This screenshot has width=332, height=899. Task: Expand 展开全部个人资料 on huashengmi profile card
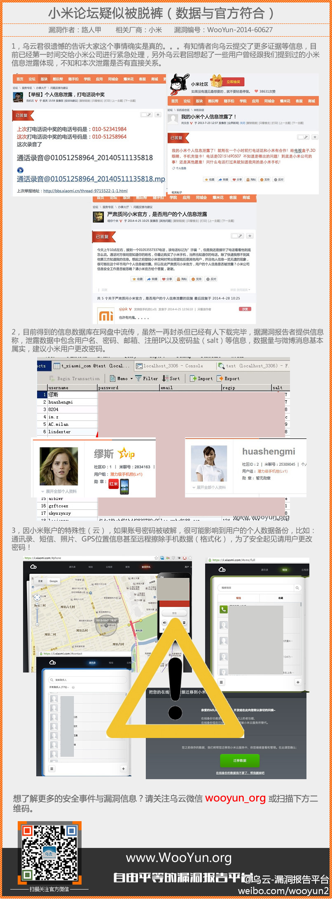pos(210,487)
